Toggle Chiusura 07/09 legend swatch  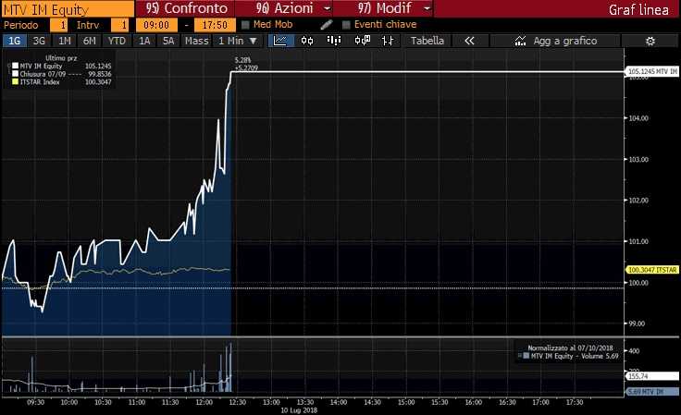click(15, 74)
